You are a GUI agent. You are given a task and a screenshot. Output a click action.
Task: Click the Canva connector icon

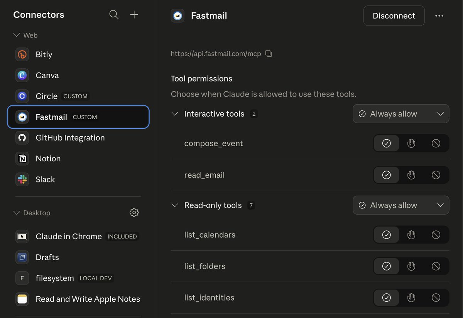pyautogui.click(x=22, y=75)
